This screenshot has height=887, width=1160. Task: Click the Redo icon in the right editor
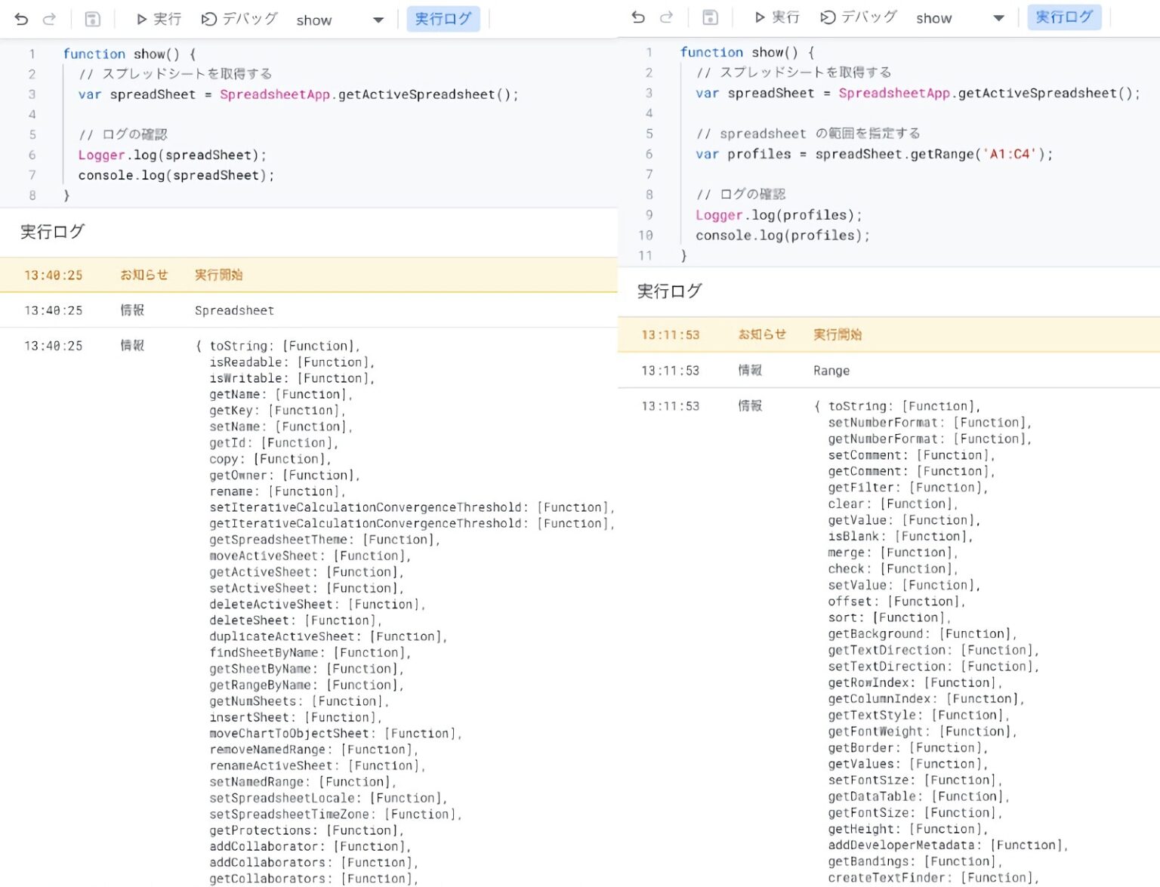667,17
